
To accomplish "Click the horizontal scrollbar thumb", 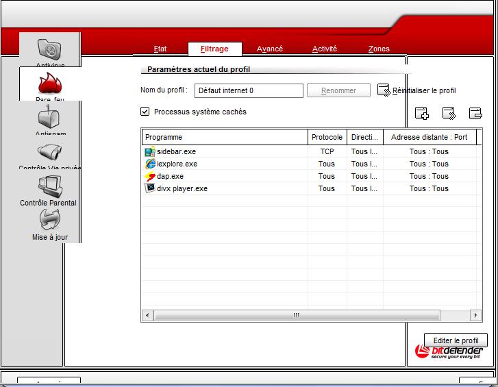I will click(x=297, y=315).
